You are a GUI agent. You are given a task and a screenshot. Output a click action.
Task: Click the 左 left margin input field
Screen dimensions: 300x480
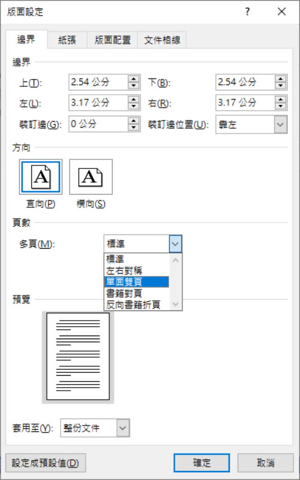98,102
